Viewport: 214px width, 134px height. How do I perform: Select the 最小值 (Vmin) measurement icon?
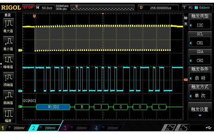point(8,42)
